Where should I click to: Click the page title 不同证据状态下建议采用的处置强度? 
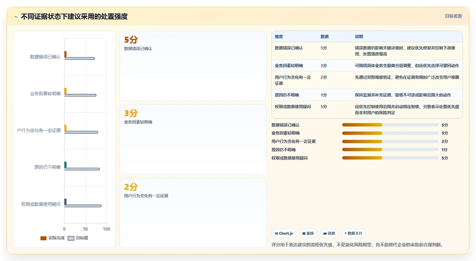pyautogui.click(x=74, y=16)
